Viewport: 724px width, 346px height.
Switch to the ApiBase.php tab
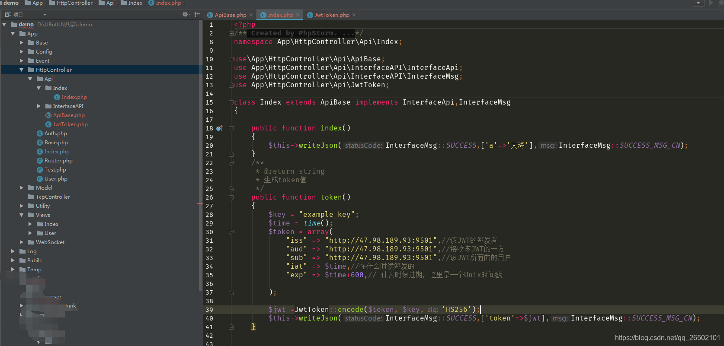click(230, 15)
